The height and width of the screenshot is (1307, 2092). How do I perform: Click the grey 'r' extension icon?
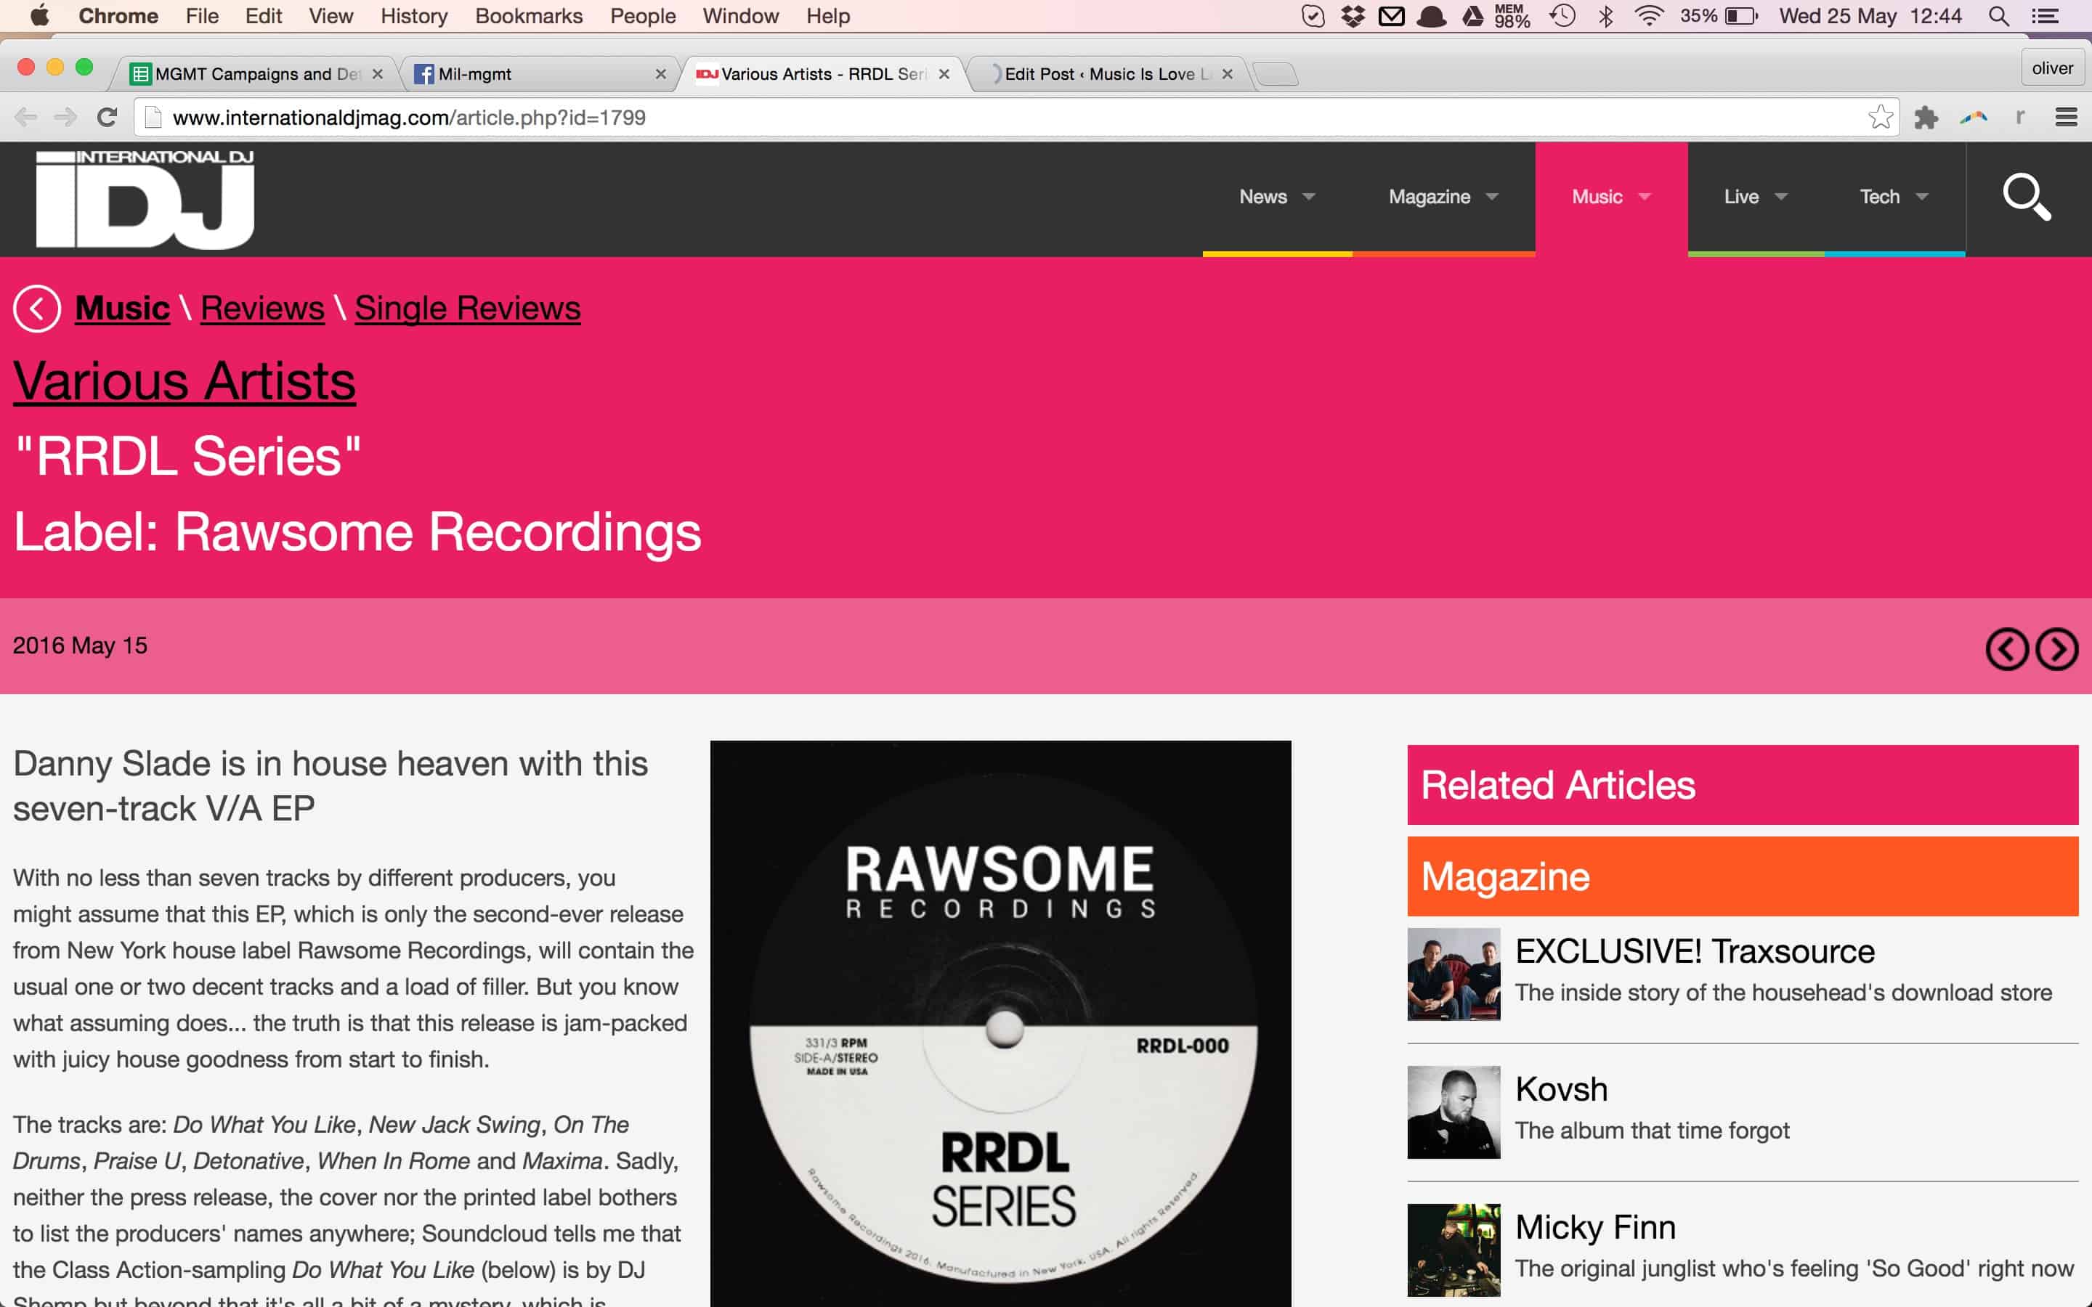point(2020,117)
